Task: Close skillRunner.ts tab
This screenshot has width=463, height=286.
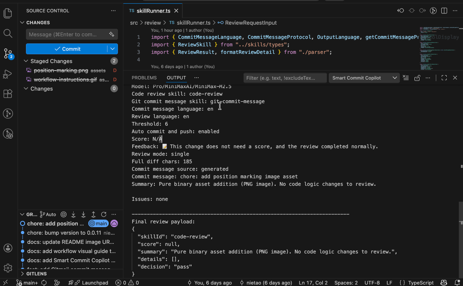Action: coord(176,10)
